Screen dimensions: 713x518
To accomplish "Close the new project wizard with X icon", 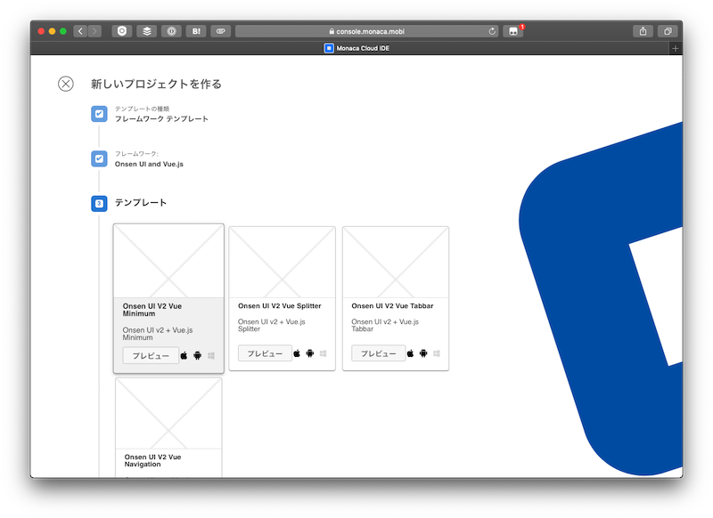I will (x=66, y=84).
